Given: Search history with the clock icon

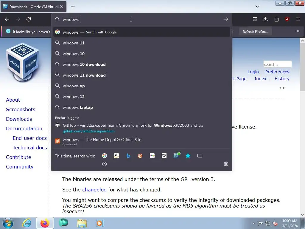Looking at the screenshot, I should (105, 164).
